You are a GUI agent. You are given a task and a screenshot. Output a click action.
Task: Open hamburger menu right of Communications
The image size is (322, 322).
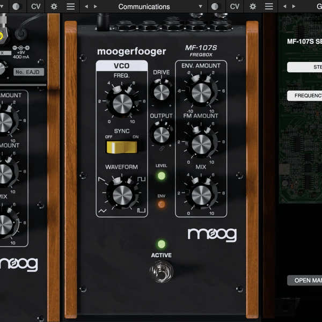(269, 6)
